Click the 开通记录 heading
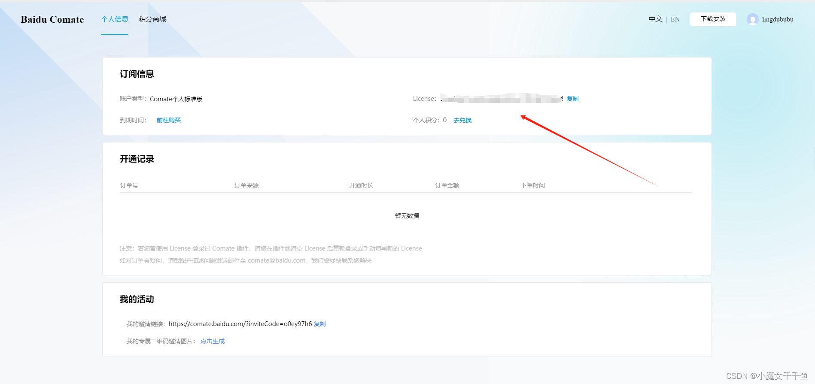 [x=137, y=159]
